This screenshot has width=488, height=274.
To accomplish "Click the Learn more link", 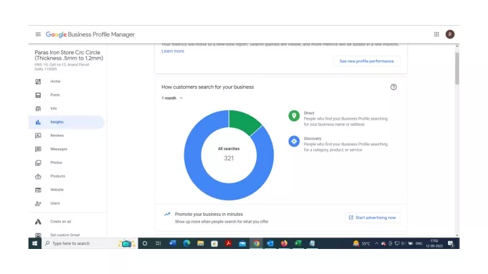I will click(x=173, y=51).
